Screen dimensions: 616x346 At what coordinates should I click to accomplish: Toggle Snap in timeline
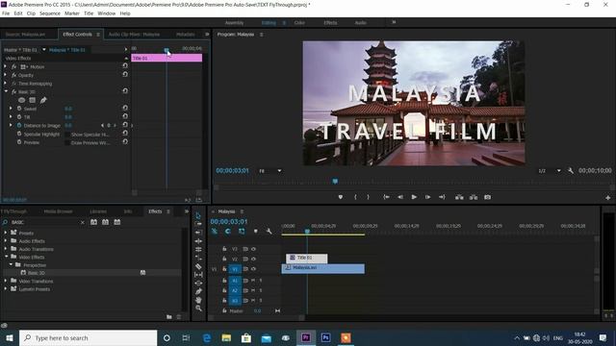tap(228, 232)
